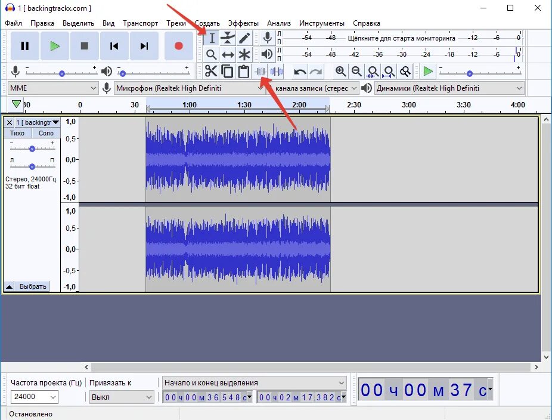Image resolution: width=552 pixels, height=420 pixels.
Task: Toggle the Соло solo button on track
Action: click(x=46, y=133)
